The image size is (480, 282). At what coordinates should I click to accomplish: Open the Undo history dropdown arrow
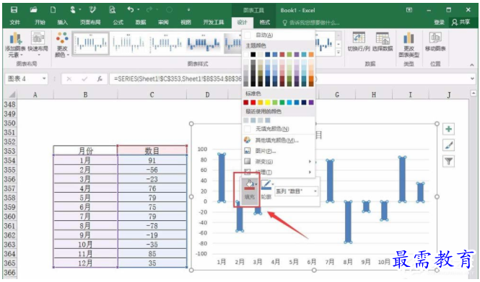click(138, 10)
